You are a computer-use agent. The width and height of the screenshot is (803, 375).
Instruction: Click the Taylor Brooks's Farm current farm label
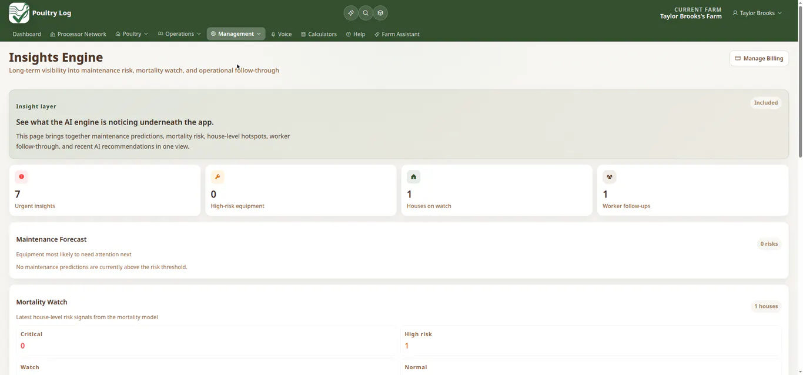click(x=691, y=16)
